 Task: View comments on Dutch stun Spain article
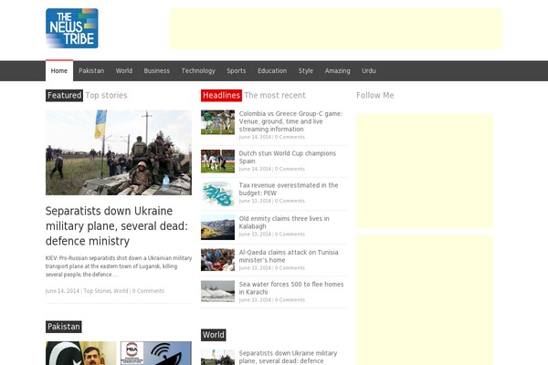(x=290, y=169)
